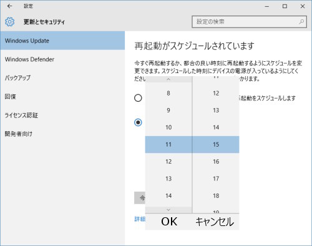Image resolution: width=312 pixels, height=246 pixels.
Task: Select highlighted minute 15
Action: click(216, 144)
